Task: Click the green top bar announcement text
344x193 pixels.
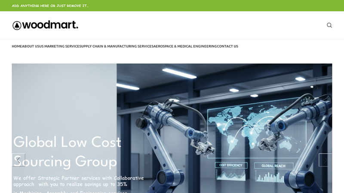Action: pos(50,6)
